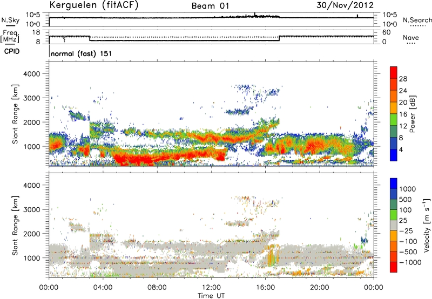Click the date 30/Nov/2012
Screen dimensions: 432x299
click(x=345, y=5)
